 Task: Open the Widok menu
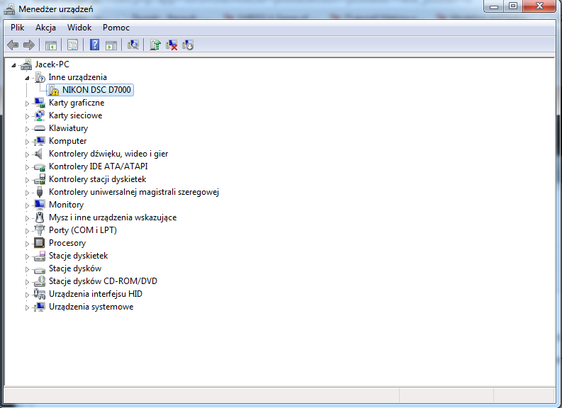(79, 28)
